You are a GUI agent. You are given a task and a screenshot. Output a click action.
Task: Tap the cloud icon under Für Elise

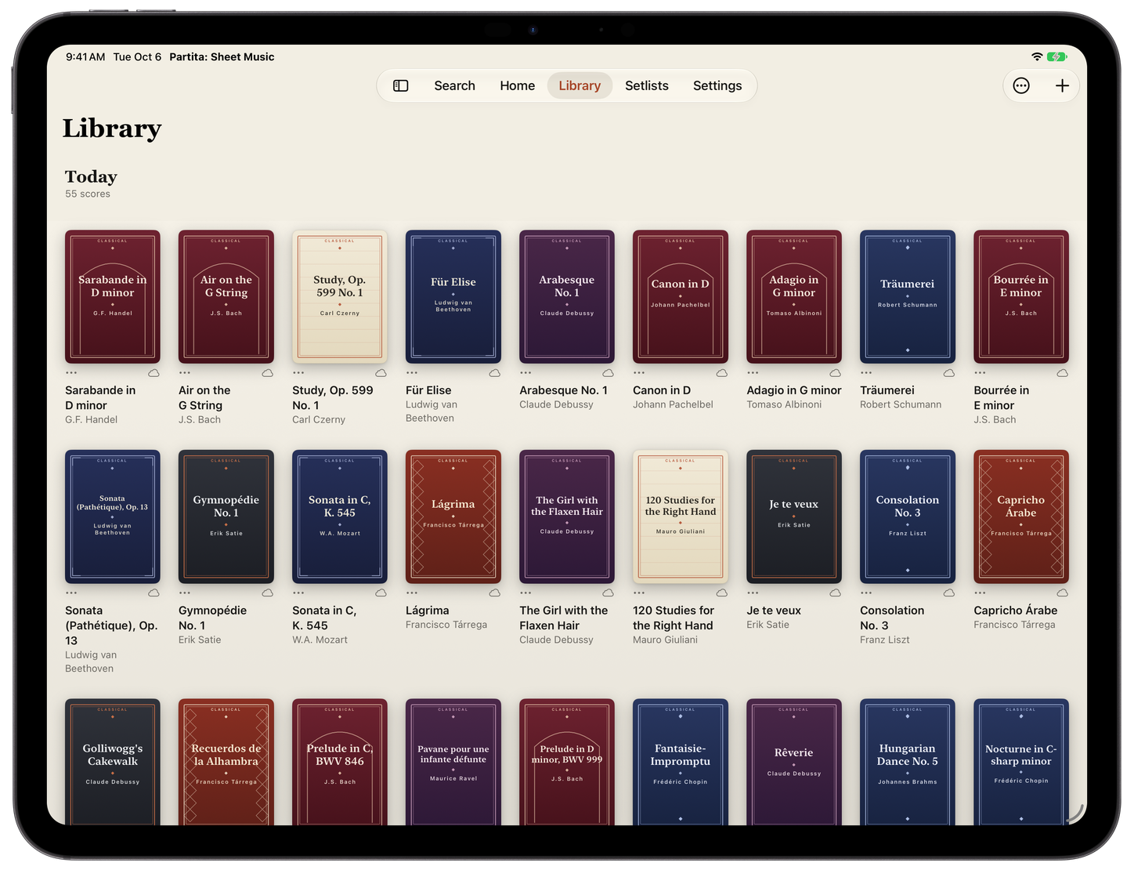495,373
